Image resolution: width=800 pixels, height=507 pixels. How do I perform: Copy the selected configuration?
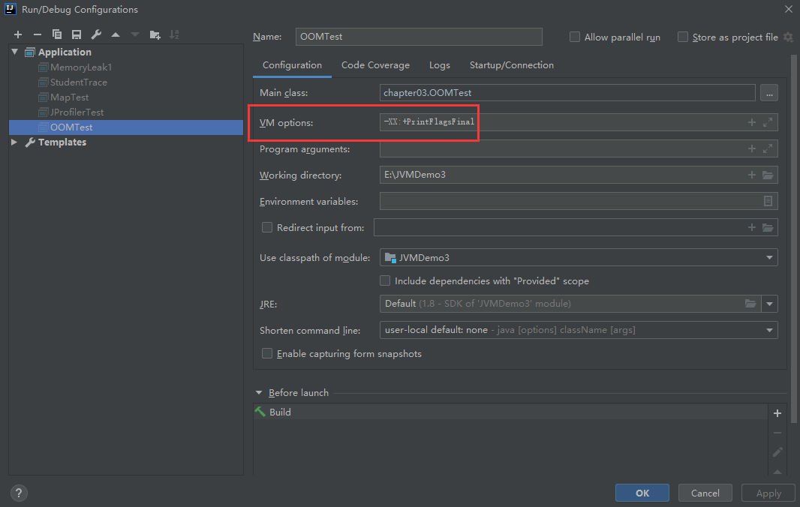click(x=56, y=34)
